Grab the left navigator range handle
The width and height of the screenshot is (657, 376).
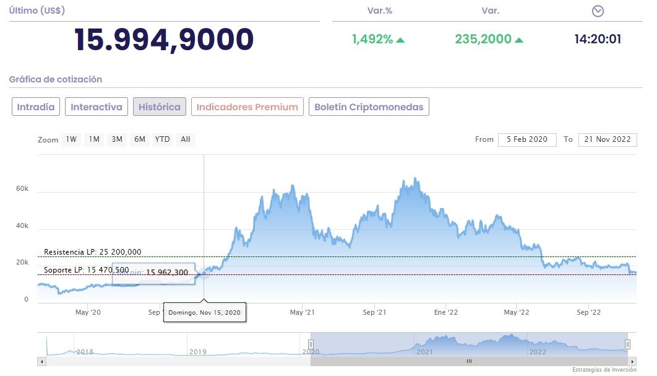[311, 344]
